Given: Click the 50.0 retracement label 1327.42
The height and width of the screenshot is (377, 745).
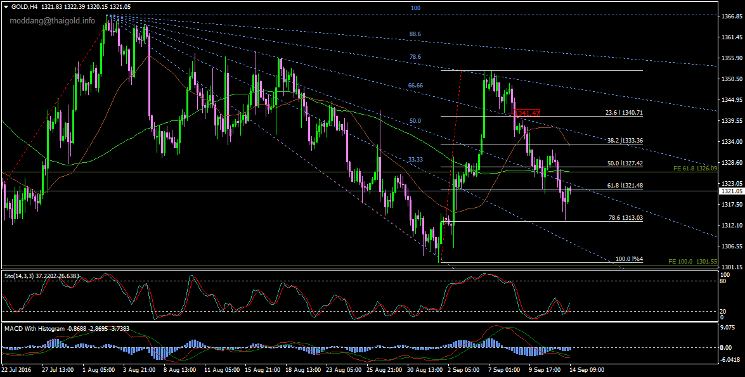Looking at the screenshot, I should 625,163.
